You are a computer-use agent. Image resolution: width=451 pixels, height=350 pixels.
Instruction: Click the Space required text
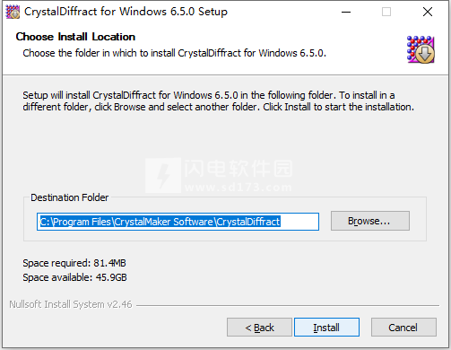pos(74,263)
